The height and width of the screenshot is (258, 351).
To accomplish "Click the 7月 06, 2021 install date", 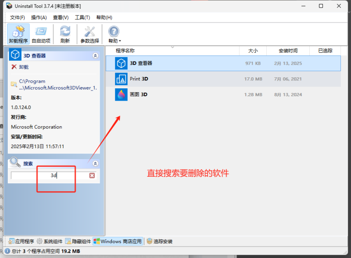I will [288, 79].
